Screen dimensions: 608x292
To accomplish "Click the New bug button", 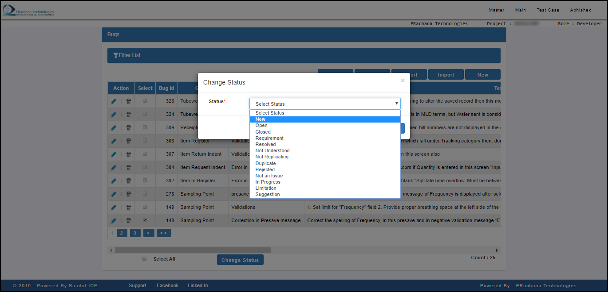I will click(x=483, y=75).
